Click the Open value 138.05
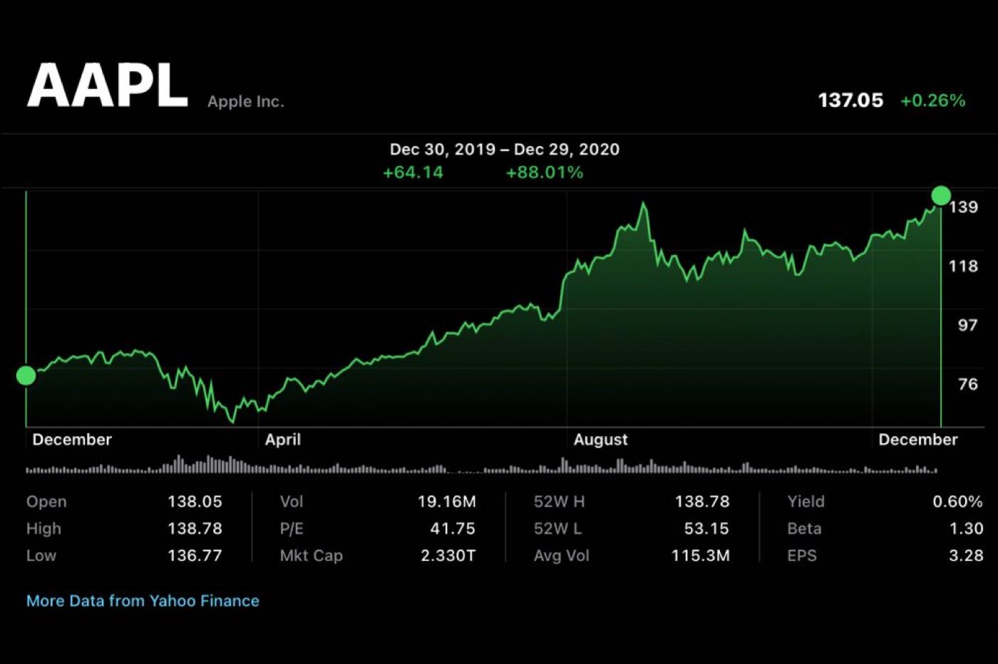Image resolution: width=998 pixels, height=664 pixels. [195, 502]
